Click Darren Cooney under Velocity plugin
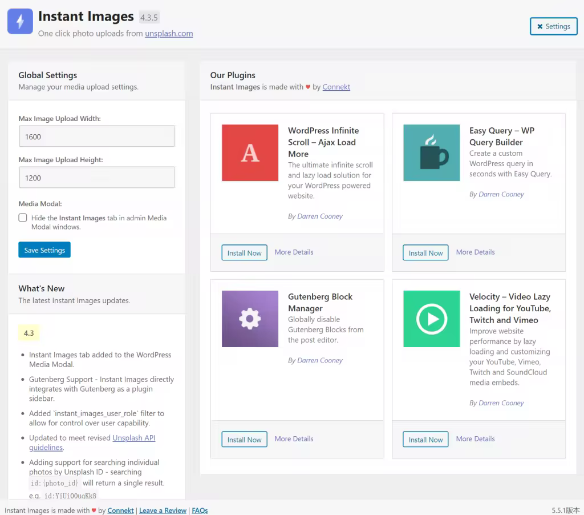This screenshot has height=515, width=584. [501, 403]
